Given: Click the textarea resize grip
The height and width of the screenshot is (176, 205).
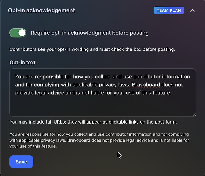Looking at the screenshot, I should pyautogui.click(x=194, y=114).
